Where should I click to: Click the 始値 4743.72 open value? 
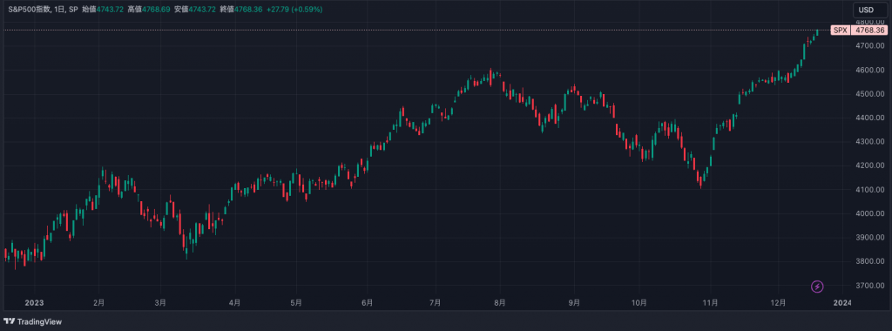pyautogui.click(x=103, y=10)
